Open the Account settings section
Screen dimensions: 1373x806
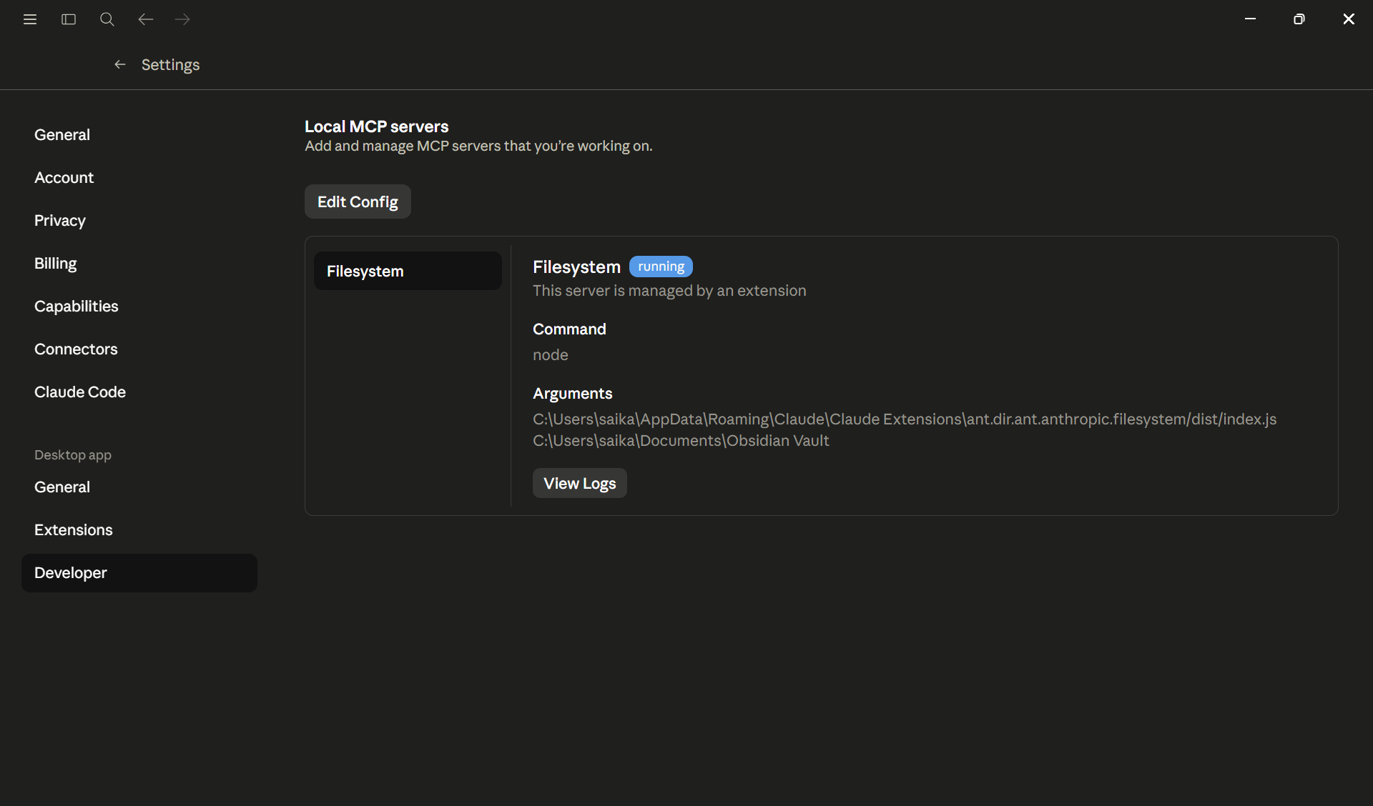click(x=139, y=178)
